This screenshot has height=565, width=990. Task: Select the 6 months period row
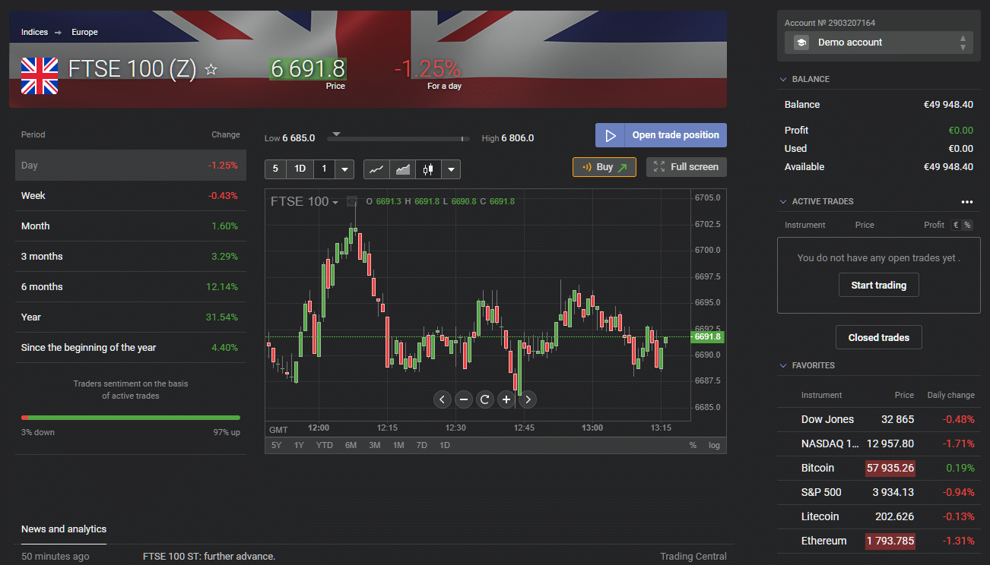coord(131,286)
